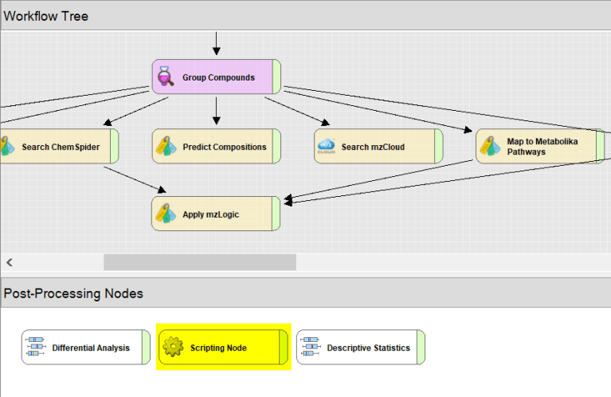Click green connector tab on Apply mzLogic
Screen dimensions: 611x397
click(x=276, y=214)
